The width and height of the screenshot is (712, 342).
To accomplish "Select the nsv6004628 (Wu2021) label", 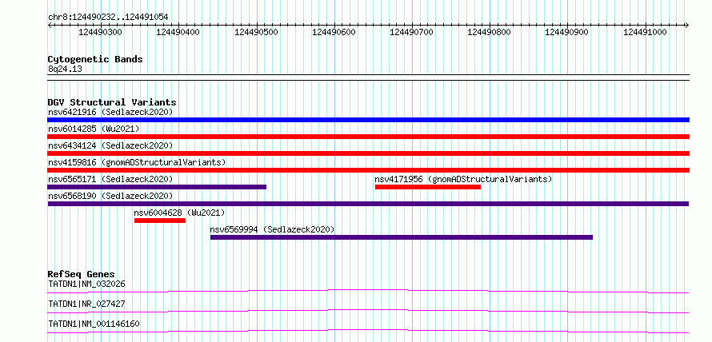I will pyautogui.click(x=179, y=213).
